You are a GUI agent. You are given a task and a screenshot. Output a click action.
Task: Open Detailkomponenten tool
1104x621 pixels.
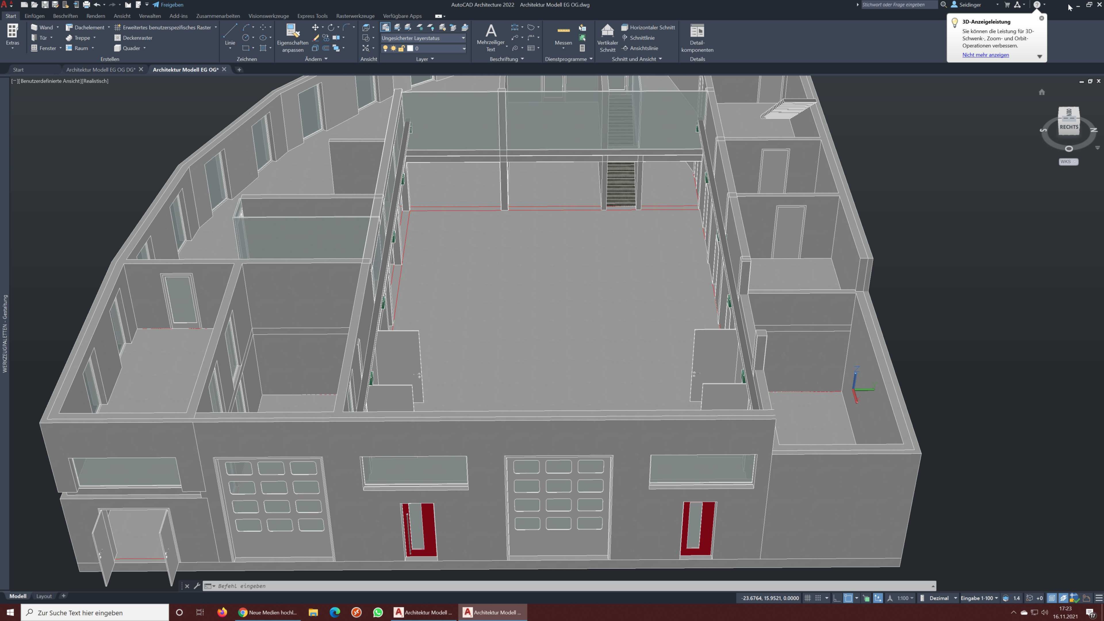[x=697, y=38]
